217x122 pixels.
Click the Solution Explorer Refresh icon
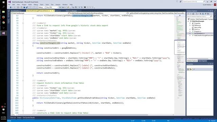[203, 14]
